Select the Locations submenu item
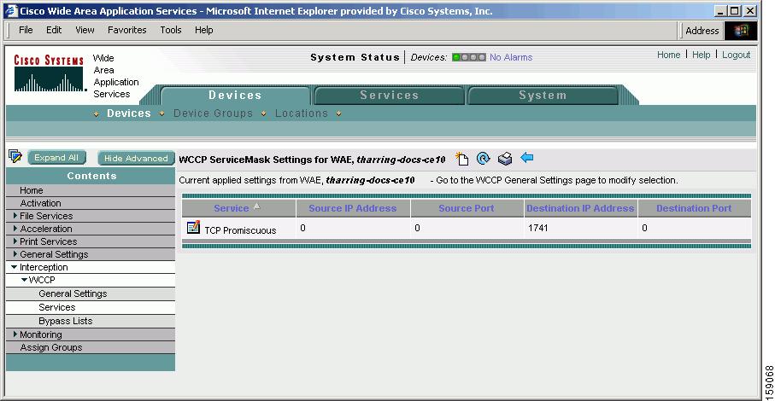 [302, 113]
